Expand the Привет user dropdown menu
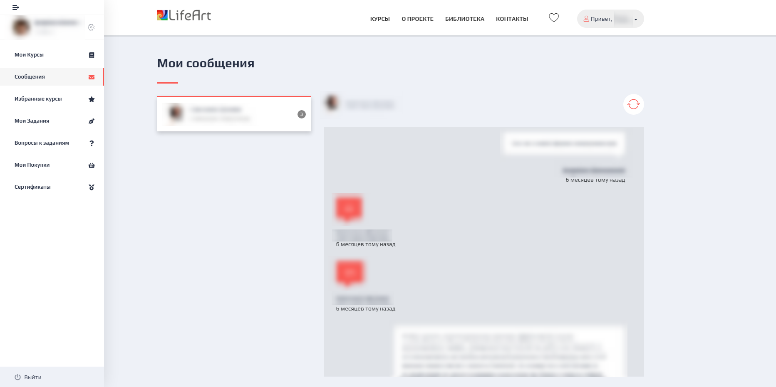The image size is (776, 387). pyautogui.click(x=610, y=19)
